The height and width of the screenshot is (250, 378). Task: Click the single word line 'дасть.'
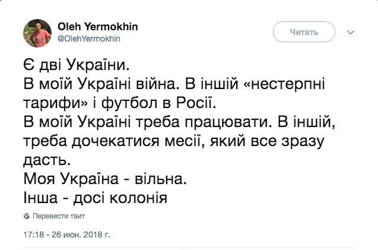click(x=47, y=160)
